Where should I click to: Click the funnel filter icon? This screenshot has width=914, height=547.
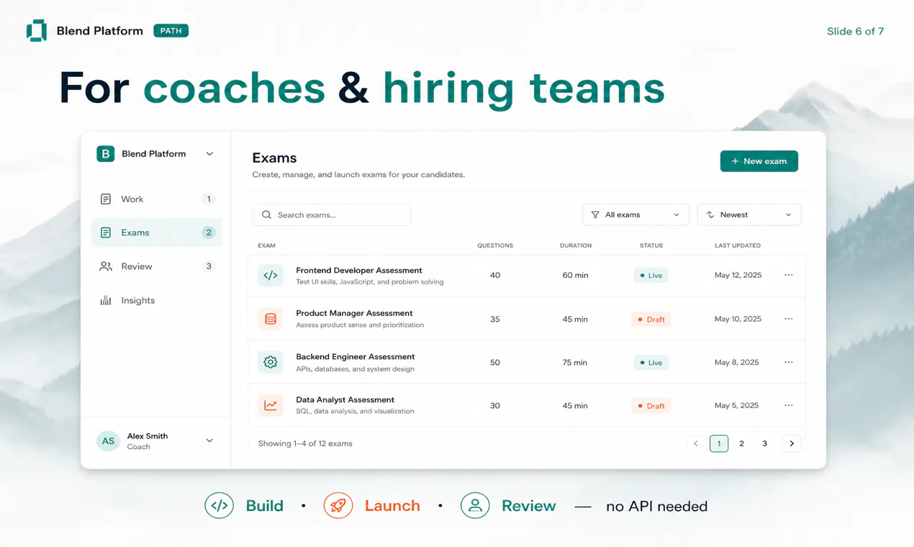pyautogui.click(x=595, y=214)
